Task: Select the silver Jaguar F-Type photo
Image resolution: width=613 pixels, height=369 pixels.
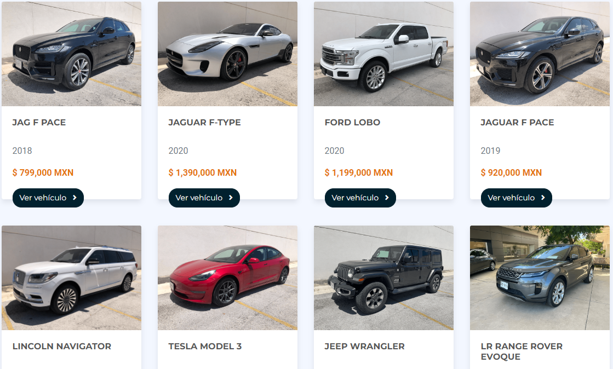Action: tap(227, 54)
